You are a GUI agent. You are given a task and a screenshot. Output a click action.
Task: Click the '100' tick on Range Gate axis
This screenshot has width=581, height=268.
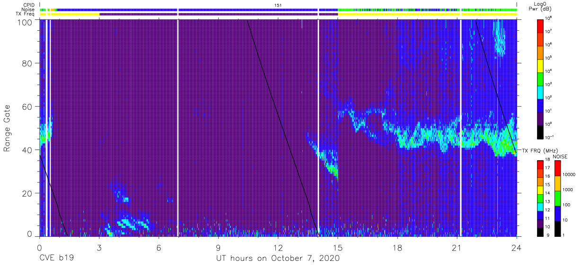[26, 22]
